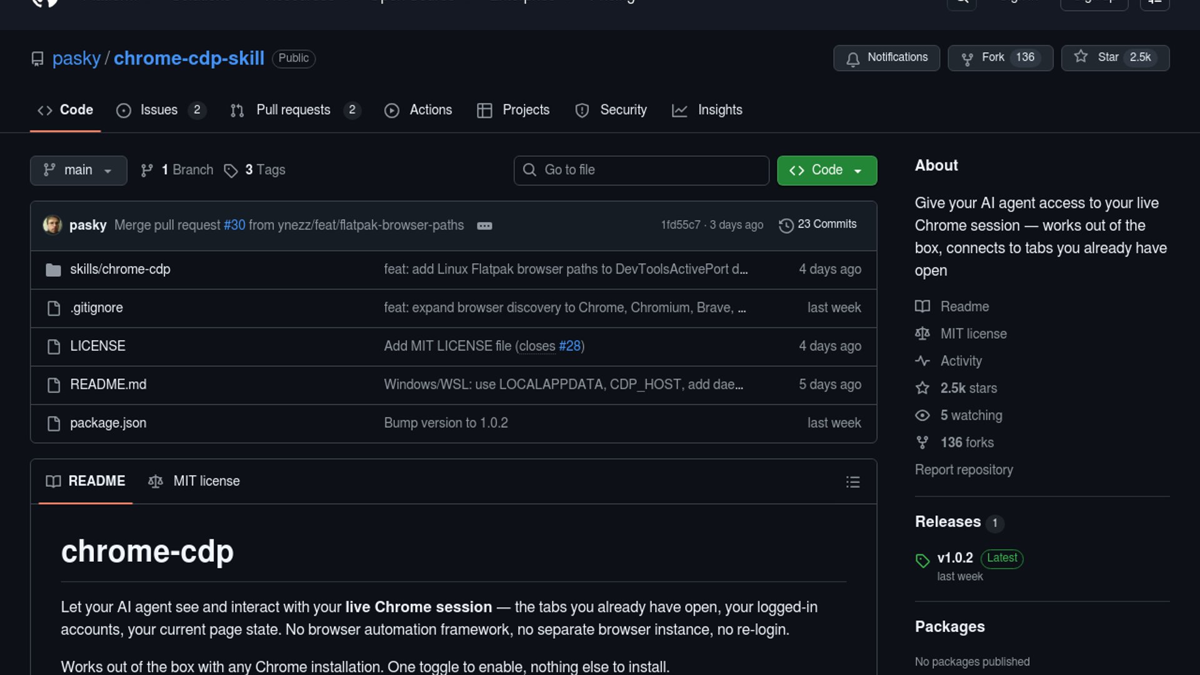The width and height of the screenshot is (1200, 675).
Task: Click the Tags label icon
Action: [231, 171]
